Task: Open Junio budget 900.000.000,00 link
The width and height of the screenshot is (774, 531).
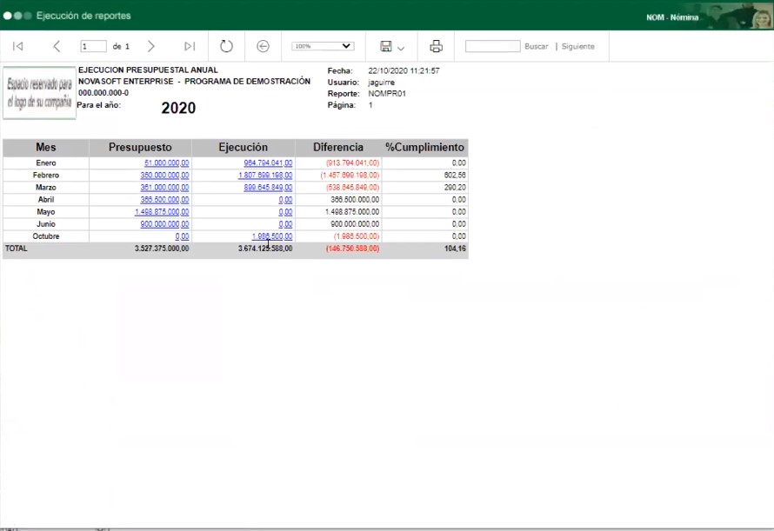Action: click(164, 224)
